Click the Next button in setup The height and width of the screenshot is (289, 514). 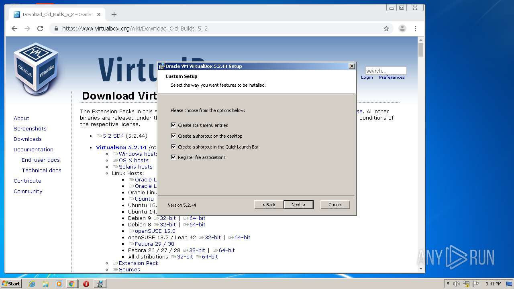(298, 205)
